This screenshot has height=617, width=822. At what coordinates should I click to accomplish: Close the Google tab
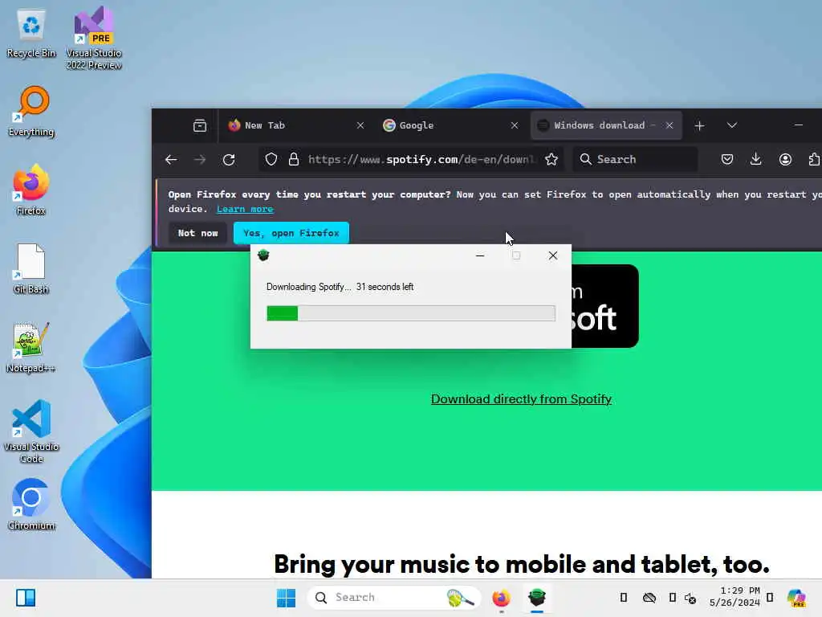(515, 125)
